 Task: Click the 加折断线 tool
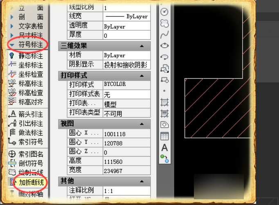(27, 182)
